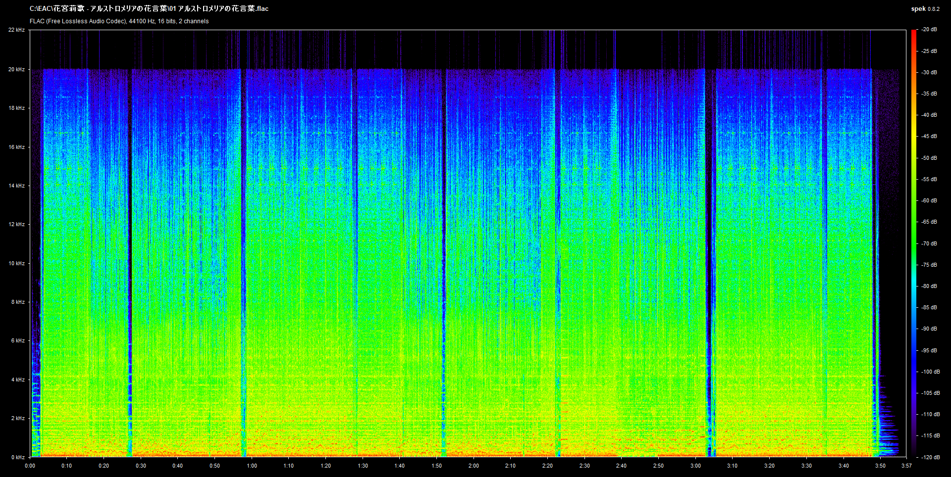The height and width of the screenshot is (477, 951).
Task: Click the 3:00 time axis label
Action: [695, 466]
